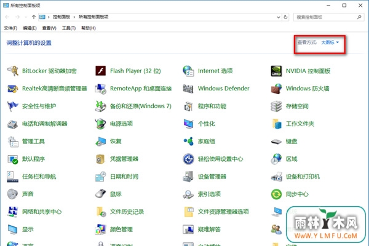Open the Internet 选项 globe icon
This screenshot has width=369, height=246.
(188, 71)
